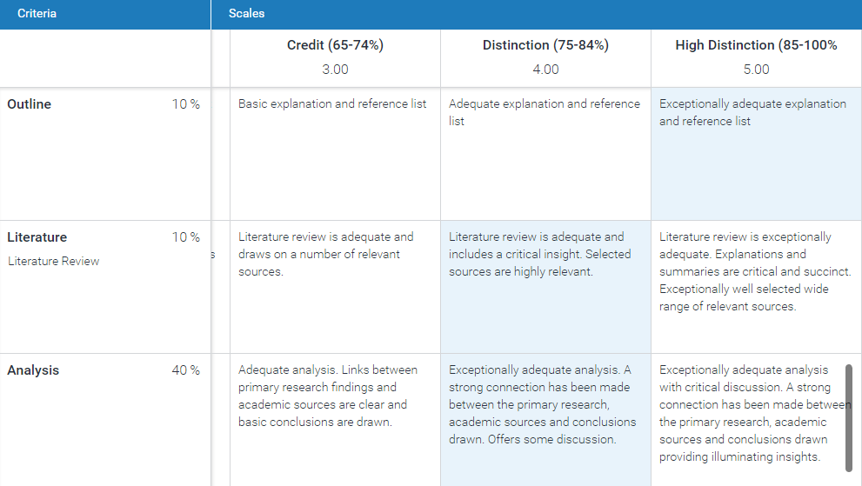
Task: Click the '5.00' scale value
Action: coord(757,70)
